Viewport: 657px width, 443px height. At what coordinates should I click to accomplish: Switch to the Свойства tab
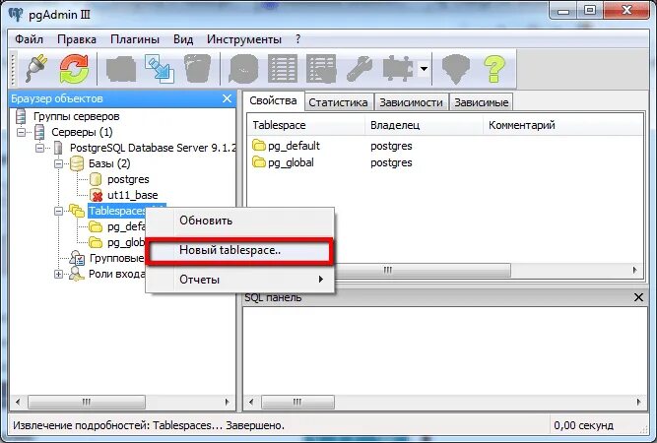273,101
